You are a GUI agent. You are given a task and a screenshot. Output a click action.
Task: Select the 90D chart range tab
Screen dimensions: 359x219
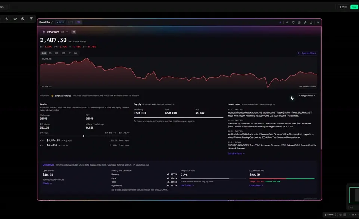(x=64, y=53)
